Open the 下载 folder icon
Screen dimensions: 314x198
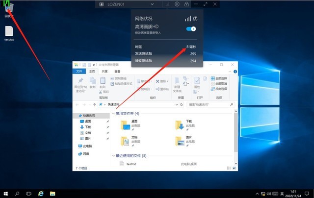[x=180, y=124]
